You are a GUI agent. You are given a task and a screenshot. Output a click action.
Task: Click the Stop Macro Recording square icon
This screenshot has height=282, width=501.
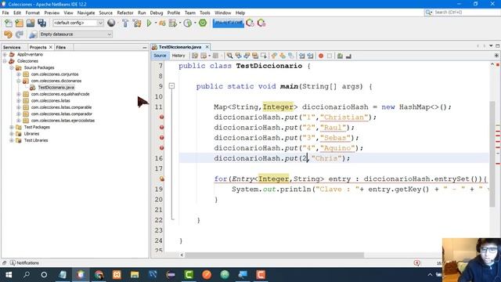coord(330,56)
